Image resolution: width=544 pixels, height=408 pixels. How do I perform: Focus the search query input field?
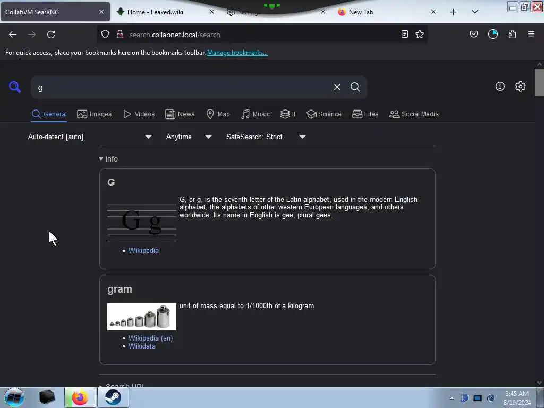184,88
